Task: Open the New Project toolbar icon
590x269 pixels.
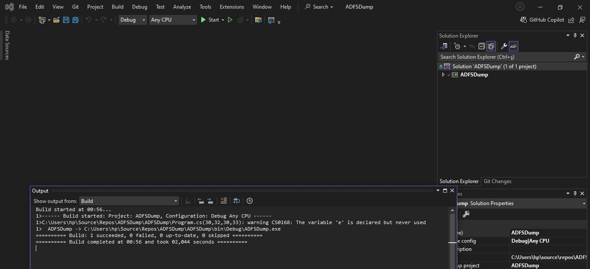Action: (42, 20)
